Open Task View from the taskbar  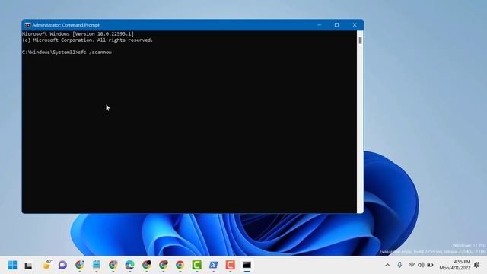coord(29,266)
